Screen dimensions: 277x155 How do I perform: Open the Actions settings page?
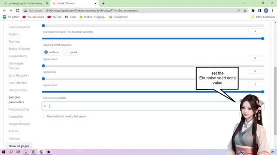pos(13,131)
